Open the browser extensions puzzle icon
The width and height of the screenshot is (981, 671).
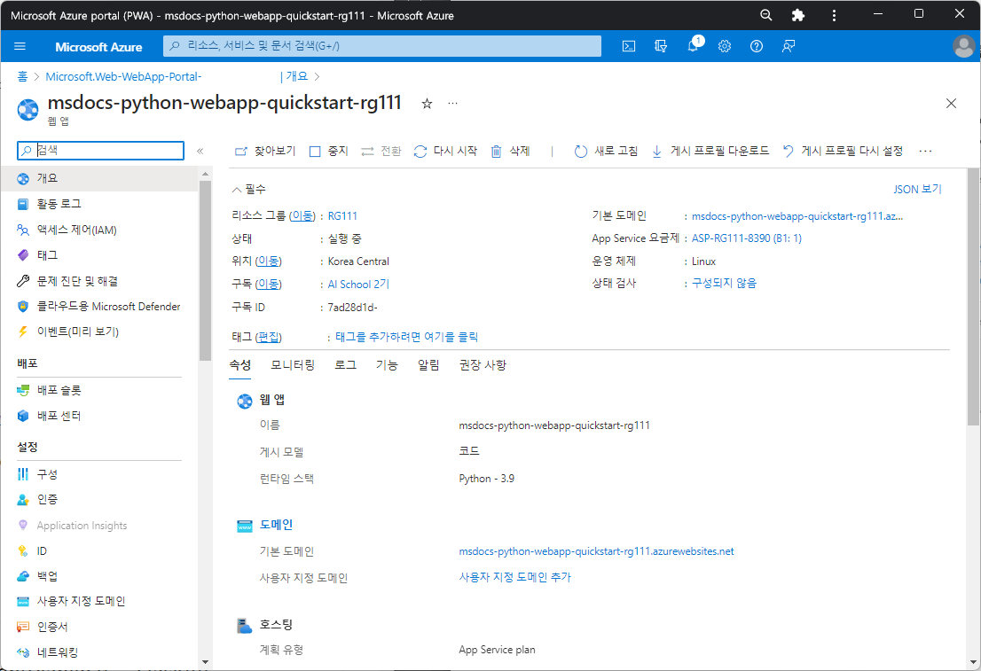click(797, 15)
